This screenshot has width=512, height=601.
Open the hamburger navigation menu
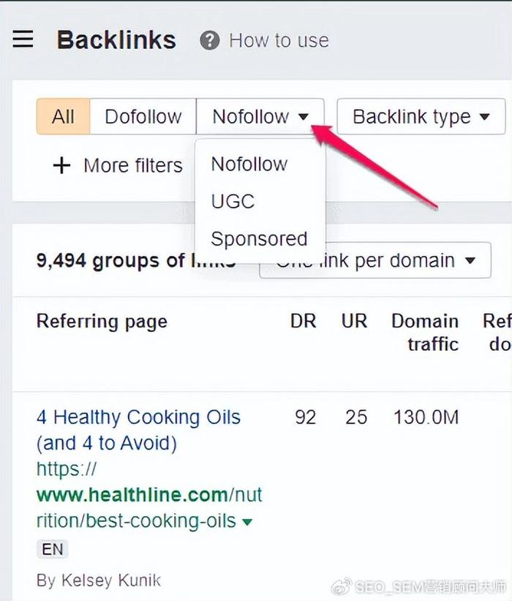point(23,39)
